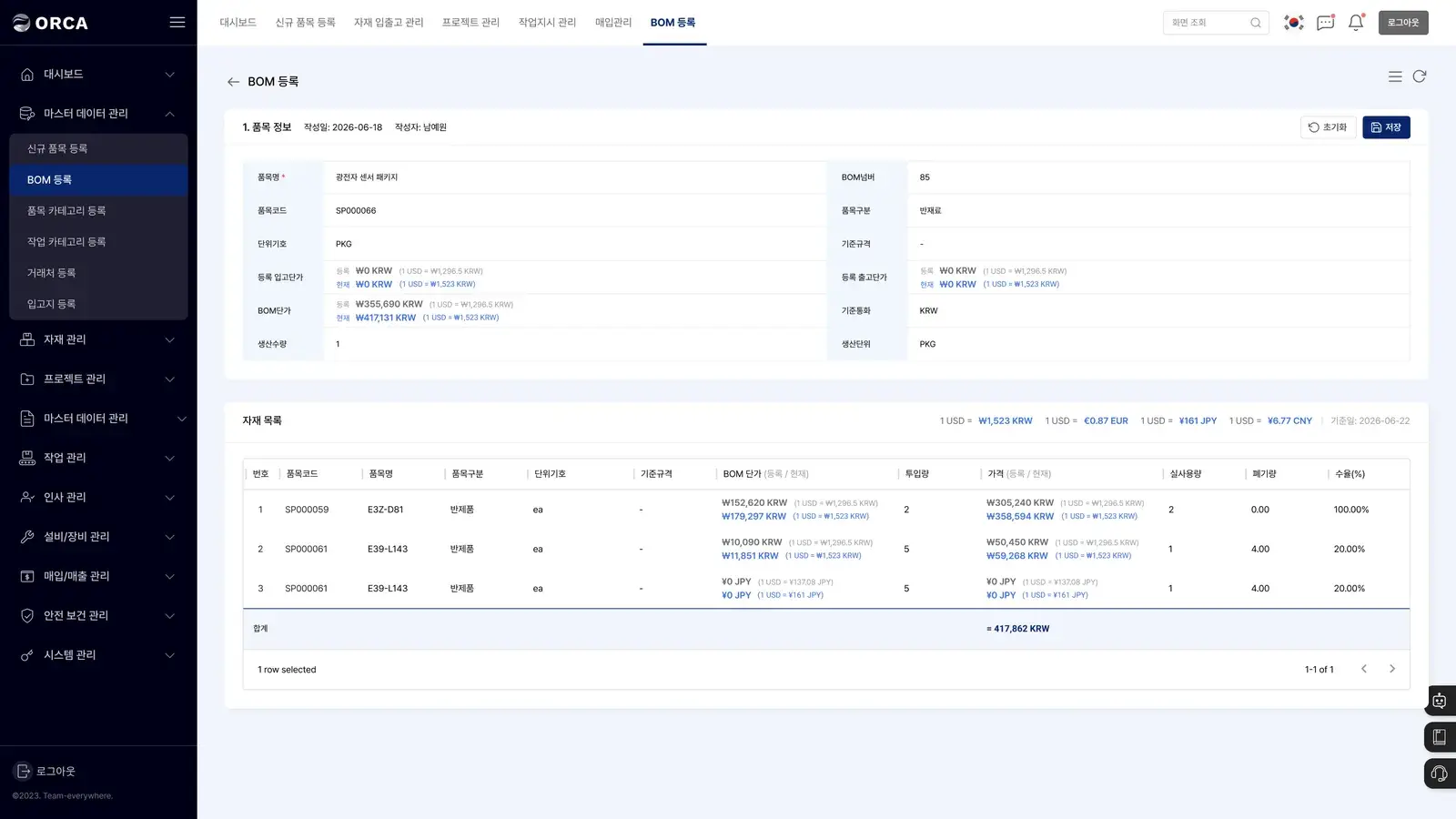Image resolution: width=1456 pixels, height=819 pixels.
Task: Click the 설비/장비 관리 wrench icon
Action: (x=27, y=537)
